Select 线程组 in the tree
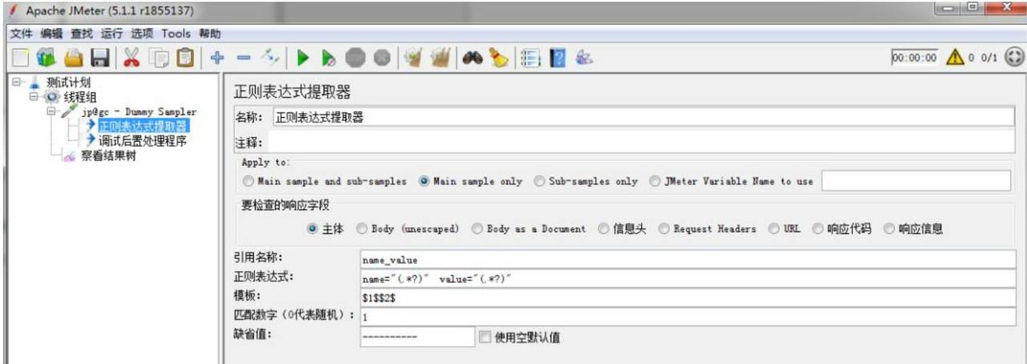Viewport: 1027px width, 364px height. pos(79,97)
